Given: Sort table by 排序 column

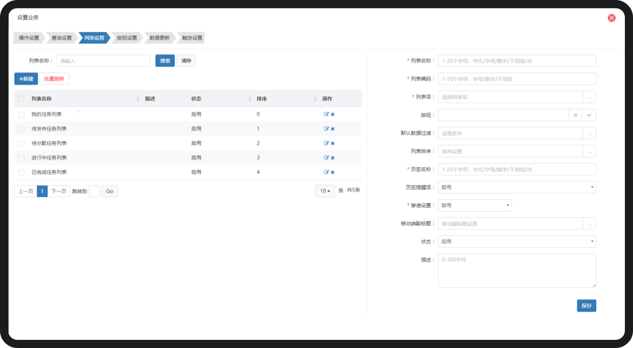Looking at the screenshot, I should click(x=315, y=99).
